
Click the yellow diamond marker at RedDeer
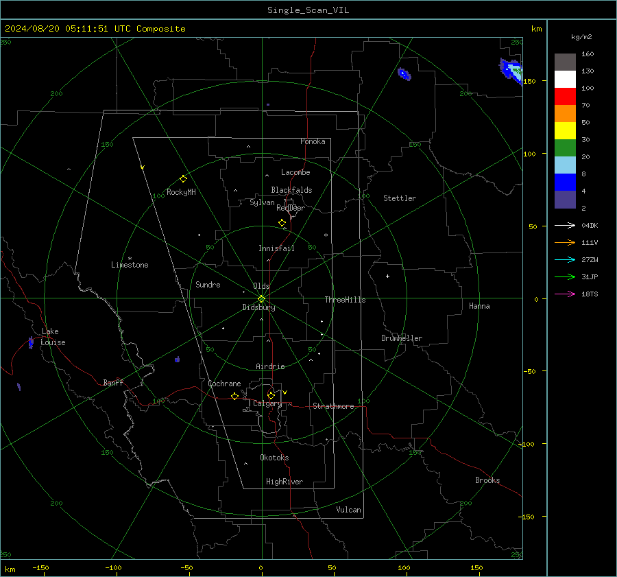[x=282, y=223]
